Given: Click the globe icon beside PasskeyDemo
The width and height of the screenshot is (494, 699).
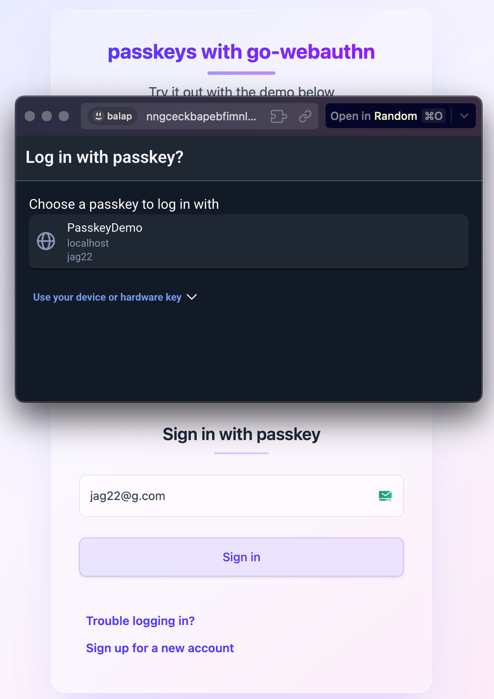Looking at the screenshot, I should [x=46, y=242].
